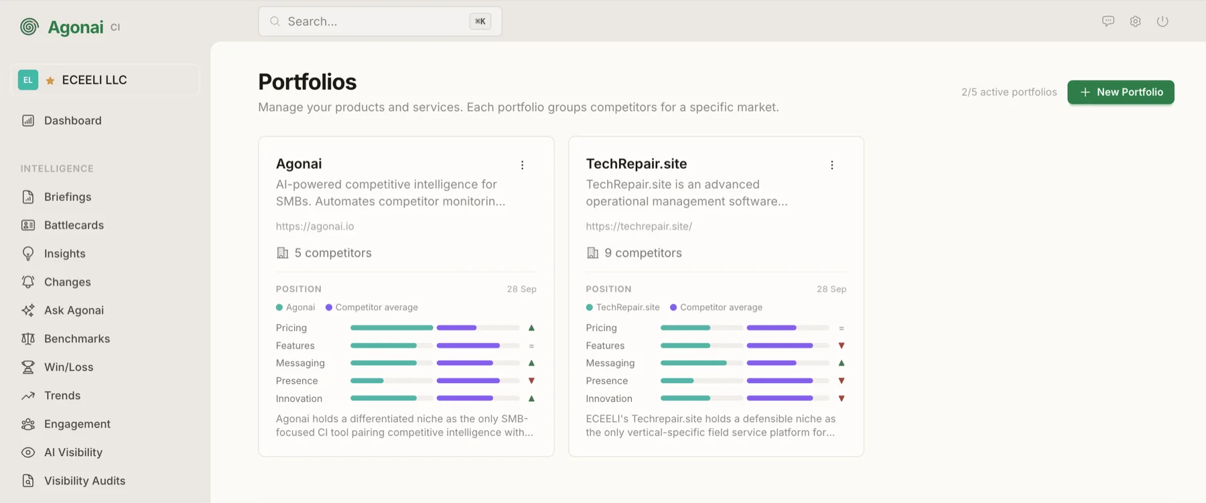Click the New Portfolio button
Image resolution: width=1206 pixels, height=503 pixels.
[1121, 92]
